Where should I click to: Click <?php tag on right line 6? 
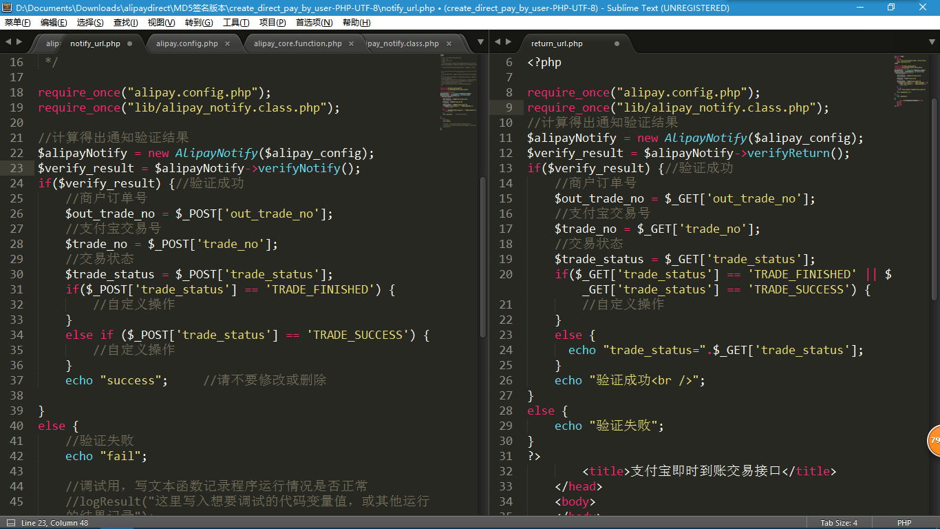click(544, 62)
